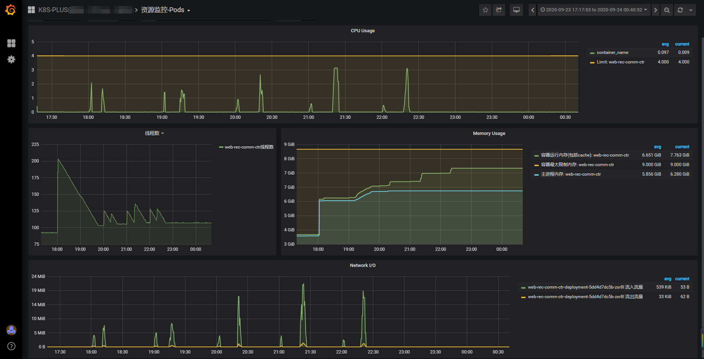Open Configuration gear in sidebar
This screenshot has height=359, width=704.
pos(11,59)
